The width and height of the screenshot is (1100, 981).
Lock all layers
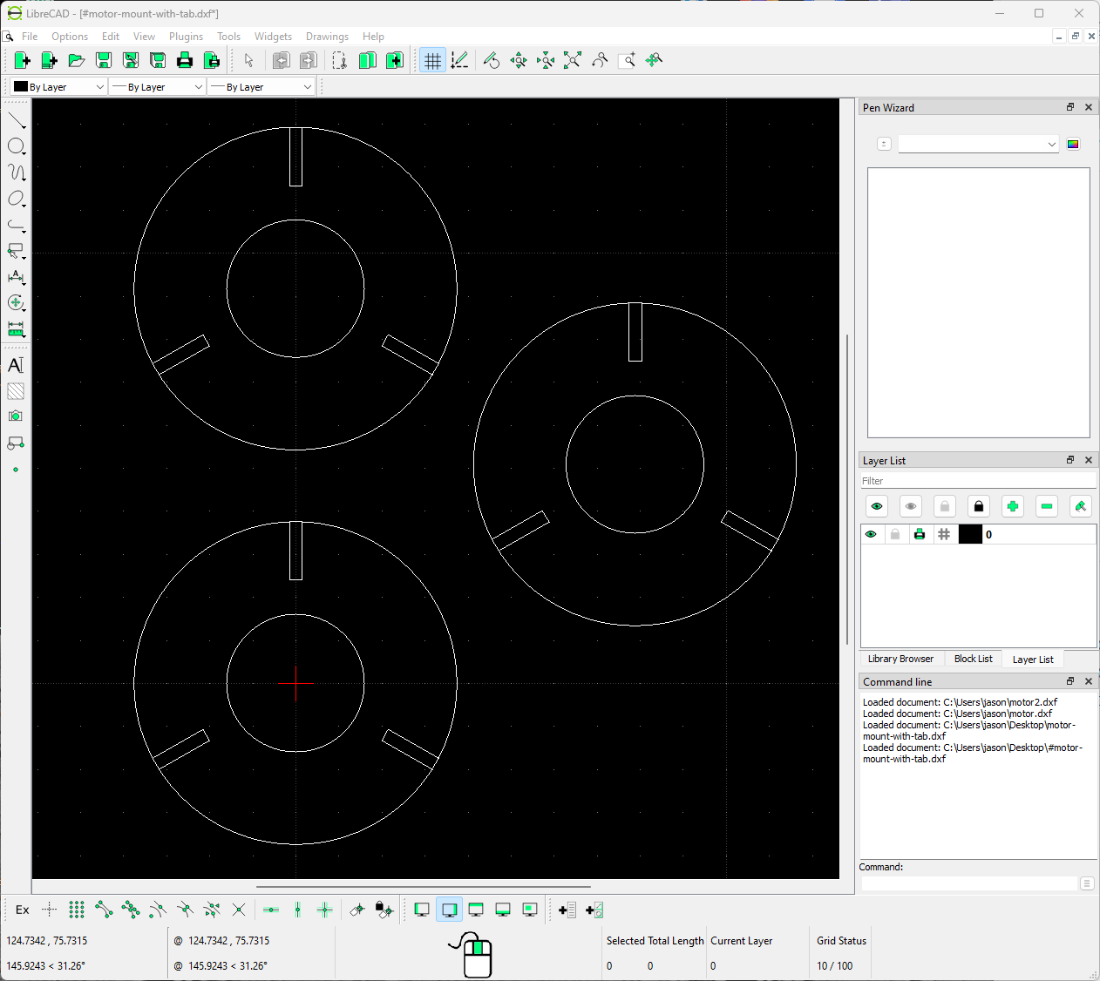point(978,506)
